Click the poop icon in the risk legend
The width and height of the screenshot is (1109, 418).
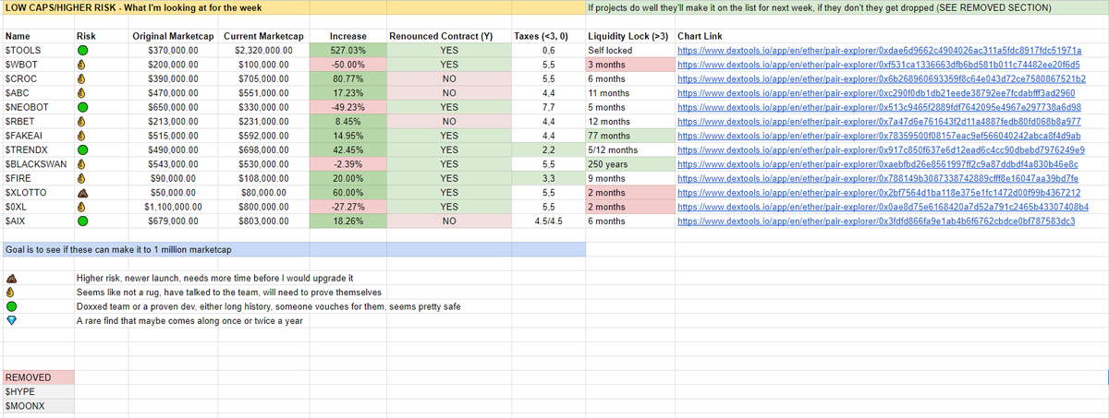pyautogui.click(x=11, y=278)
